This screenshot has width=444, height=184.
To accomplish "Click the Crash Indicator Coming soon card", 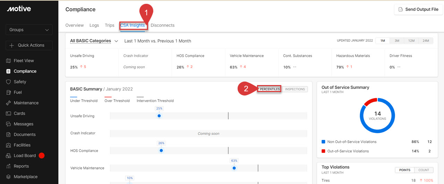I will click(x=145, y=61).
